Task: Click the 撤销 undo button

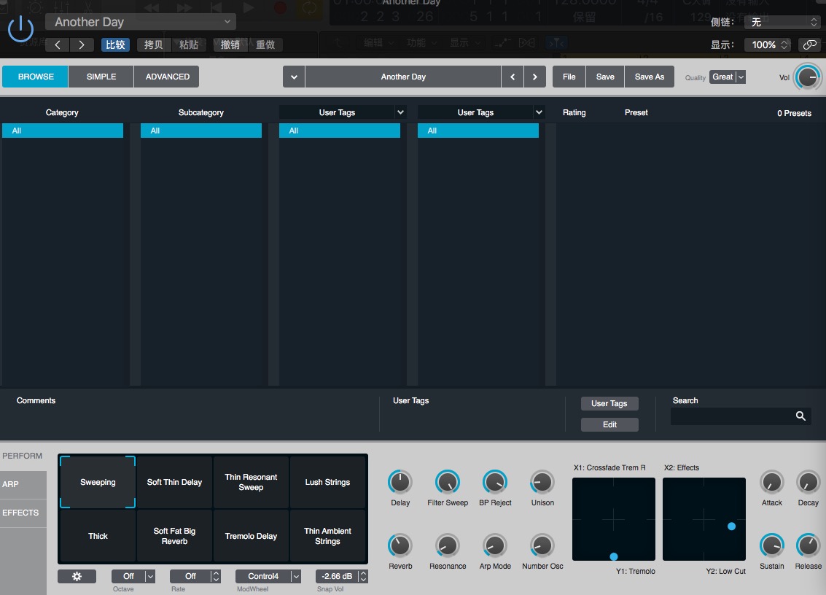Action: pos(230,44)
